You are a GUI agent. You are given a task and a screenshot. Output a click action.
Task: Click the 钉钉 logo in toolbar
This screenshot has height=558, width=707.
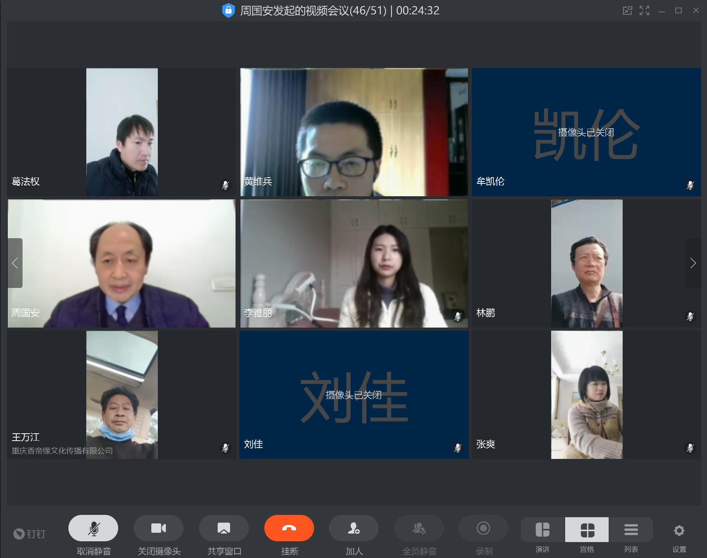30,534
